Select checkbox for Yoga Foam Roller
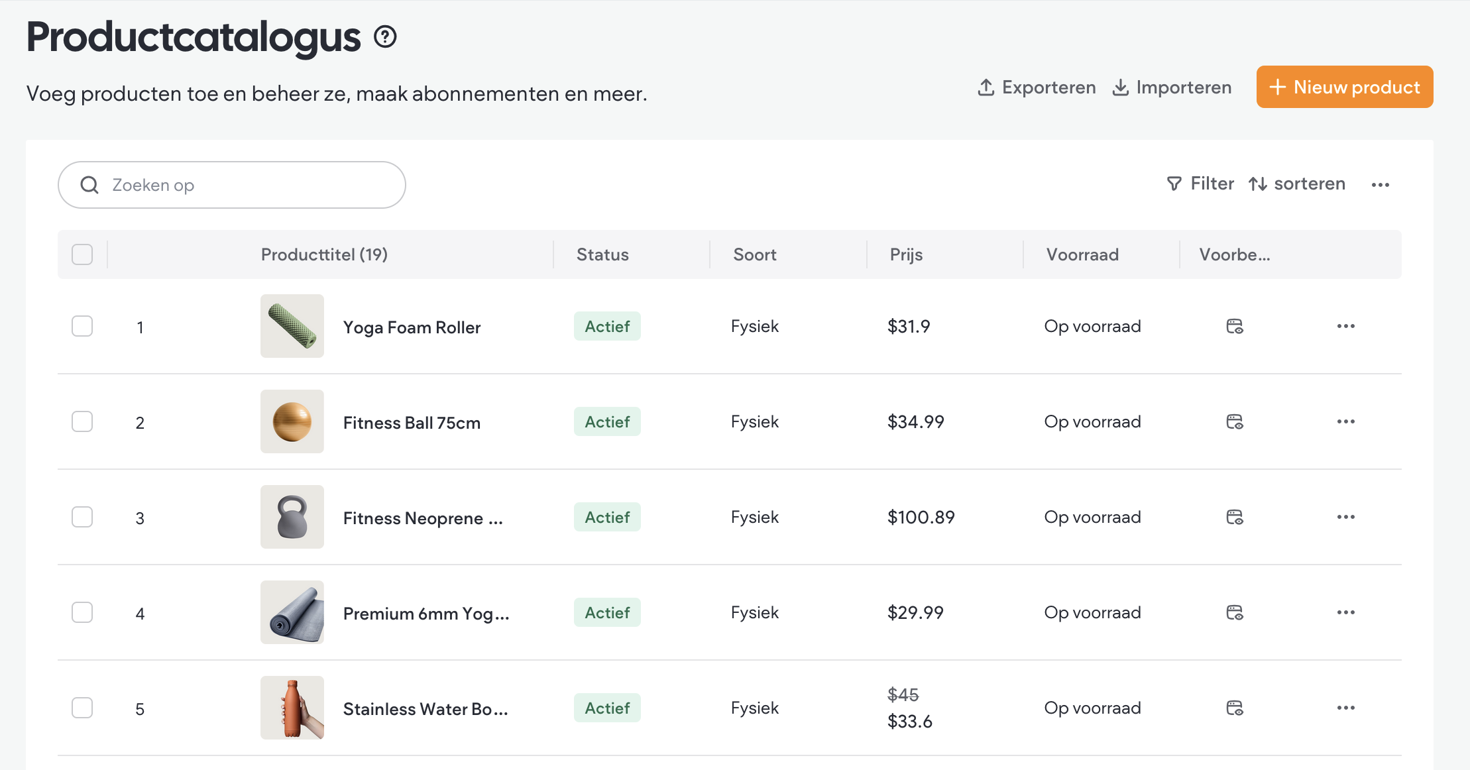The image size is (1470, 770). point(82,326)
